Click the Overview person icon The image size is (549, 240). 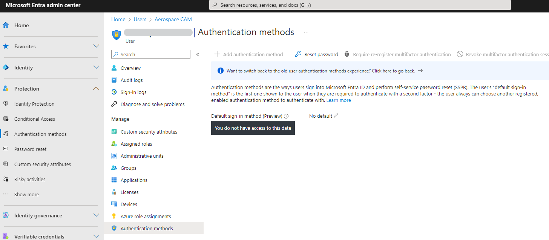coord(114,68)
